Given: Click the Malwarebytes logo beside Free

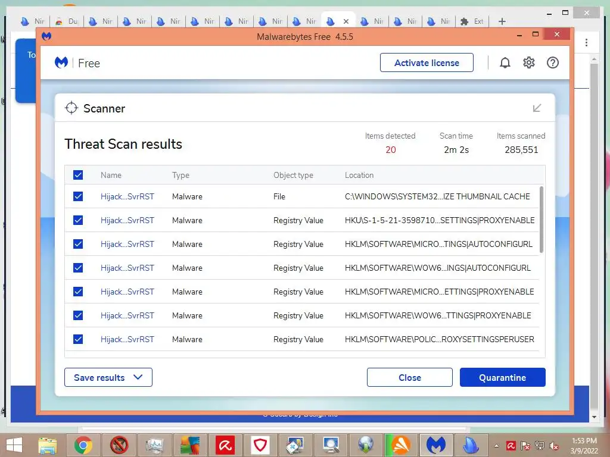Looking at the screenshot, I should point(61,62).
